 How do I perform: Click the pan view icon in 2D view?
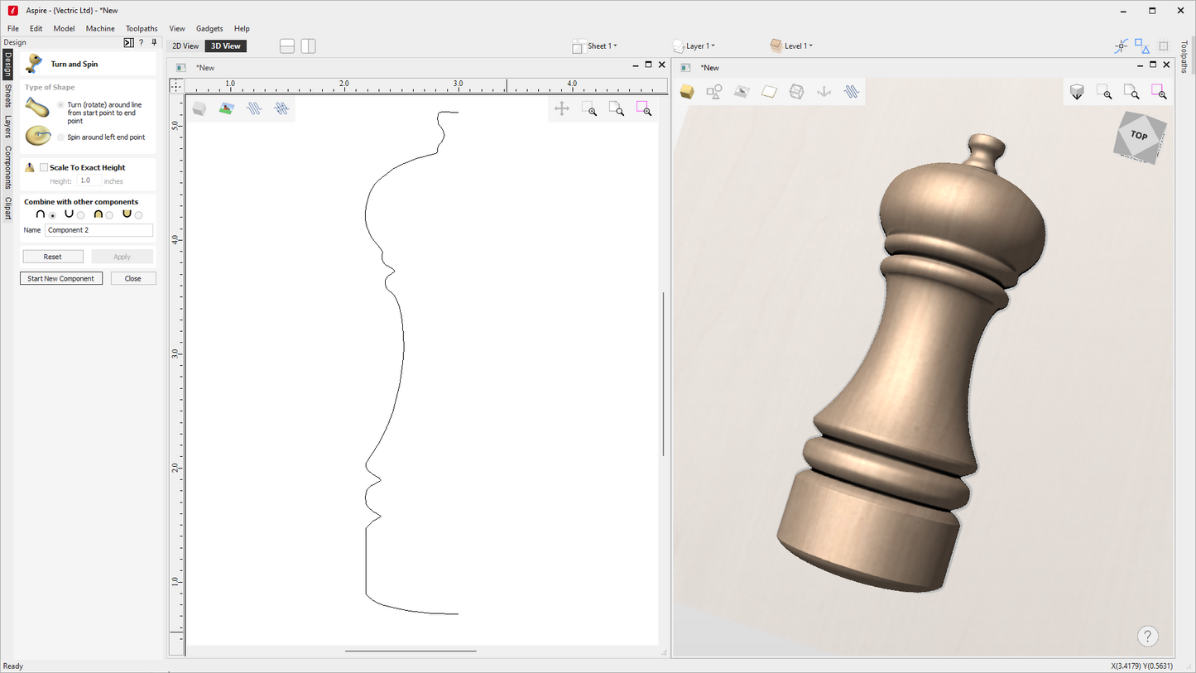coord(561,108)
